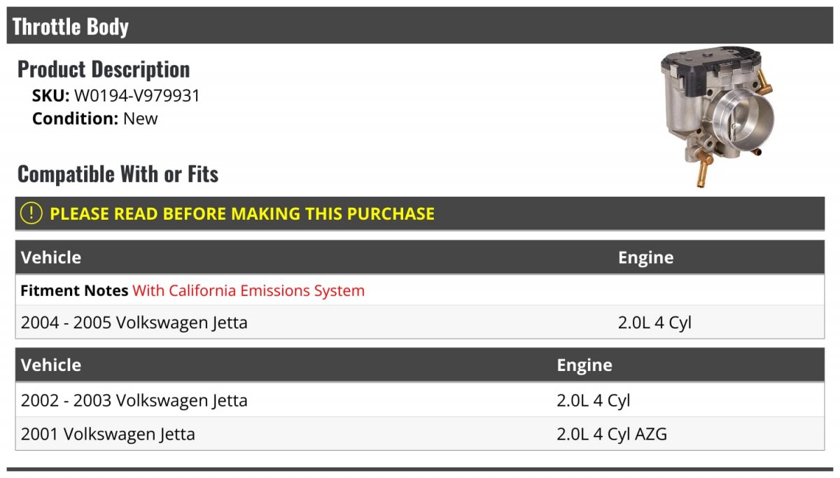This screenshot has height=478, width=840.
Task: Click the With California Emissions System note
Action: (x=248, y=290)
